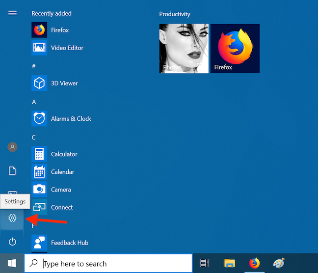Launch Alarms & Clock app icon
Viewport: 318px width, 273px height.
pos(39,118)
